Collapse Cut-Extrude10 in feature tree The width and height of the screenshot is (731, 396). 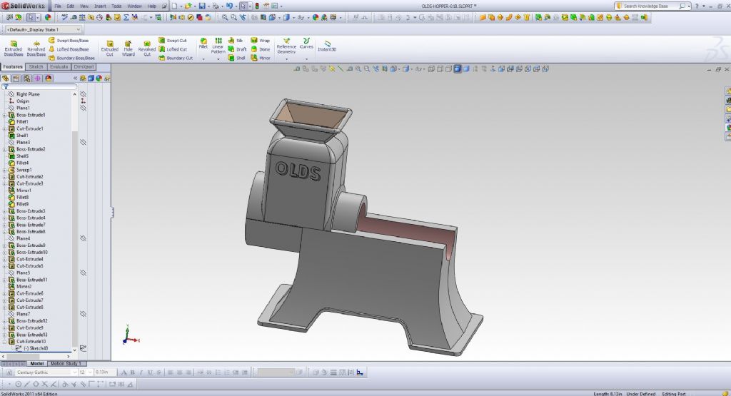tap(5, 342)
